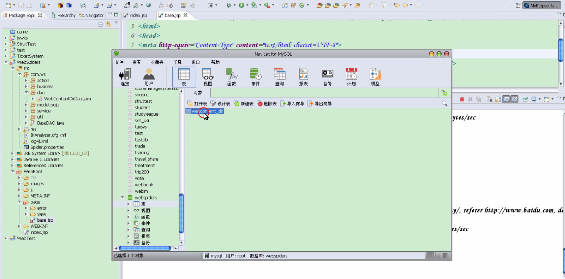Expand the action package in Package Explorer
Viewport: 565px width, 279px height.
26,81
